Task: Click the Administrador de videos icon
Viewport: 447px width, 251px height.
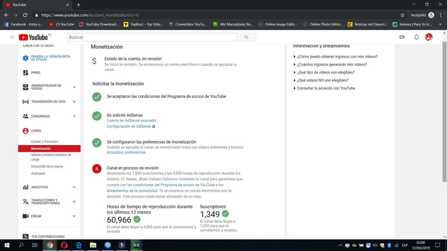Action: (25, 87)
